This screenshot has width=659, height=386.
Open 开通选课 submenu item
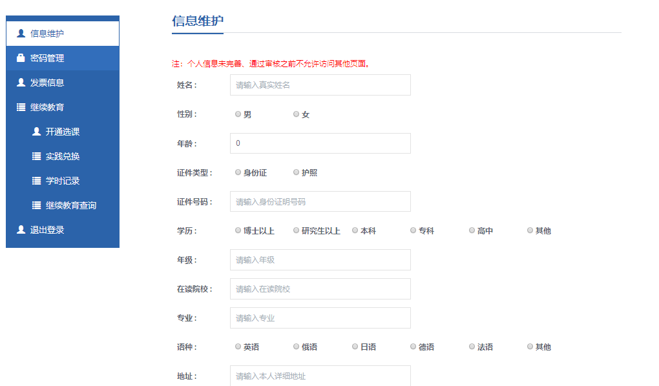pos(63,132)
